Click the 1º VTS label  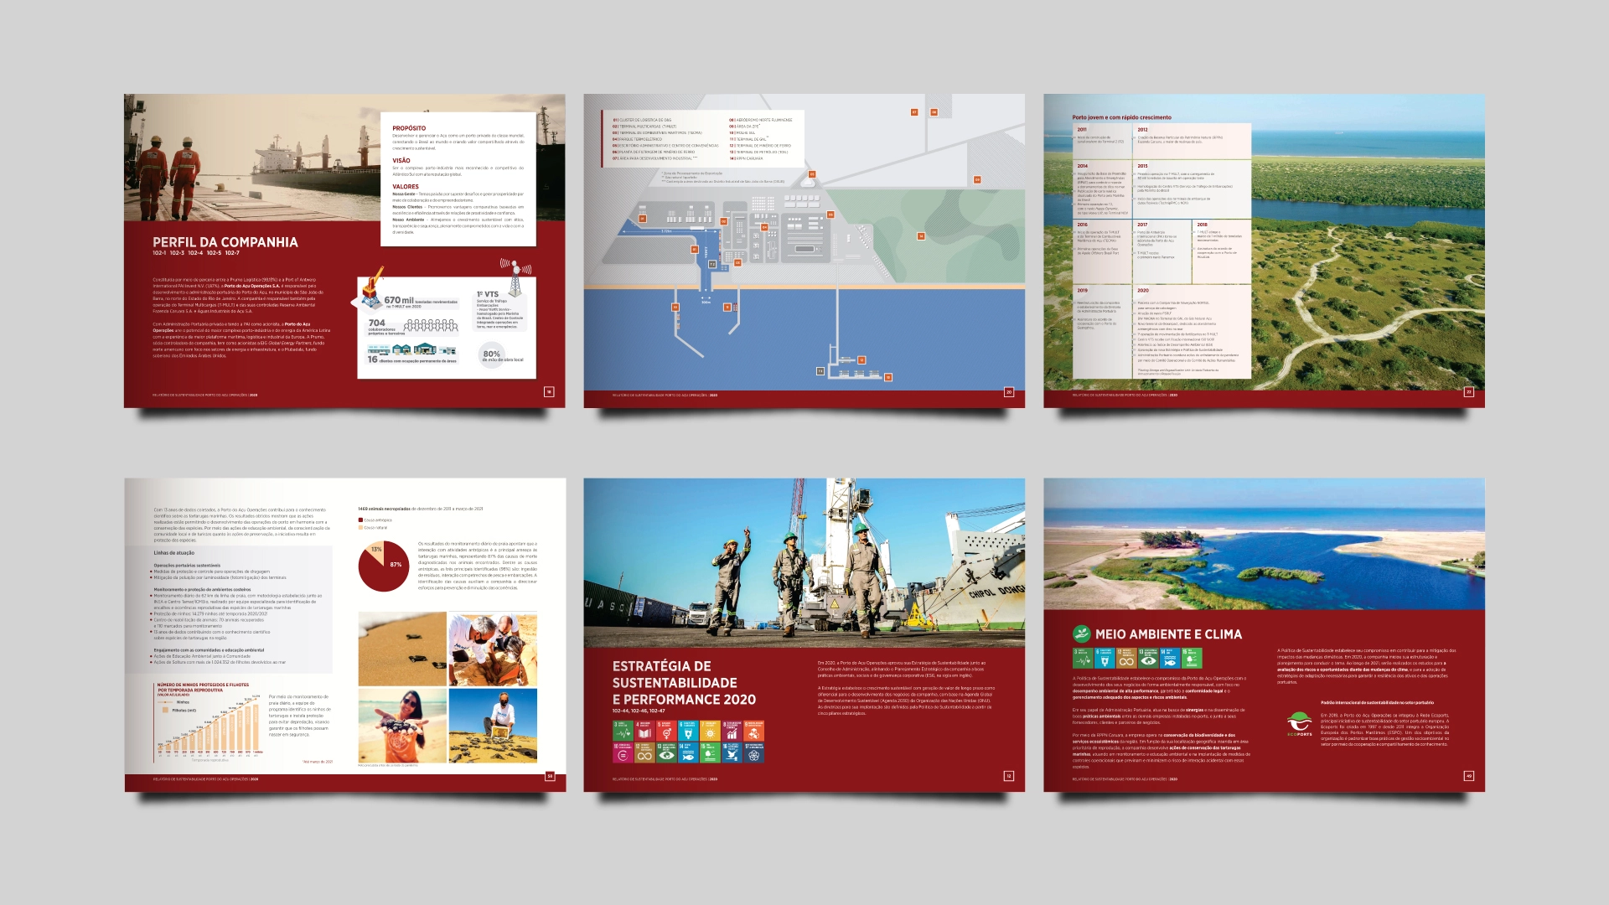pos(488,294)
